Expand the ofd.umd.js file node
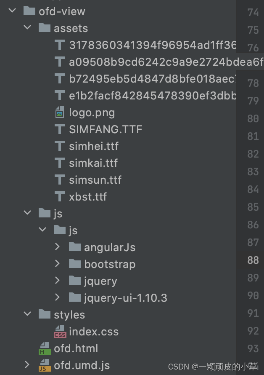Viewport: 264px width, 375px height. [x=27, y=365]
